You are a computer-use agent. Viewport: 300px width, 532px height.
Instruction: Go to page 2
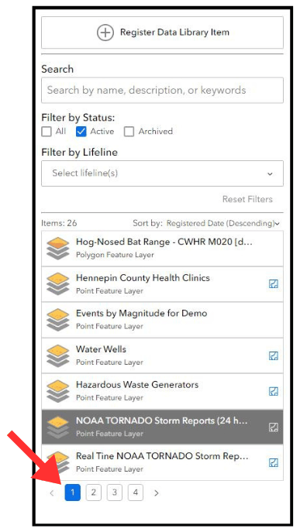(x=94, y=493)
